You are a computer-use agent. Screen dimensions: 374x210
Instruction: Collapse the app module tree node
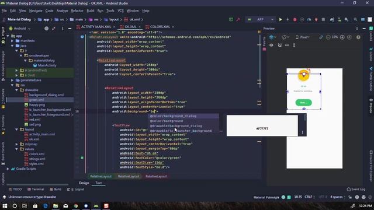(x=8, y=36)
